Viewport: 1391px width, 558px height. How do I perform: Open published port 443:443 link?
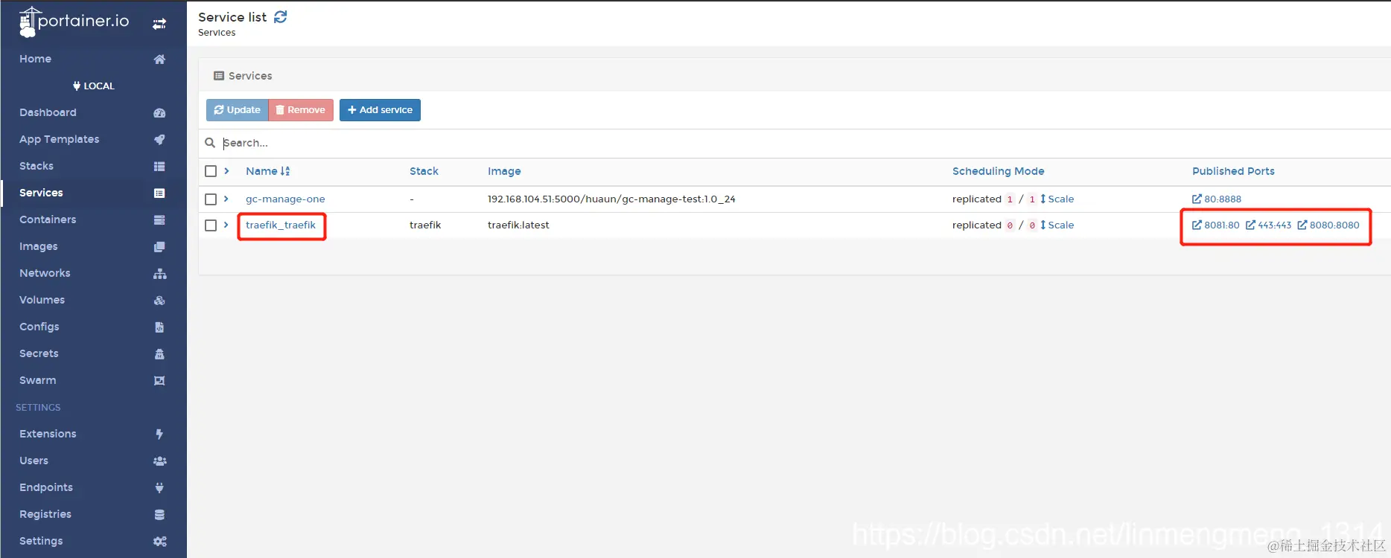[1269, 225]
